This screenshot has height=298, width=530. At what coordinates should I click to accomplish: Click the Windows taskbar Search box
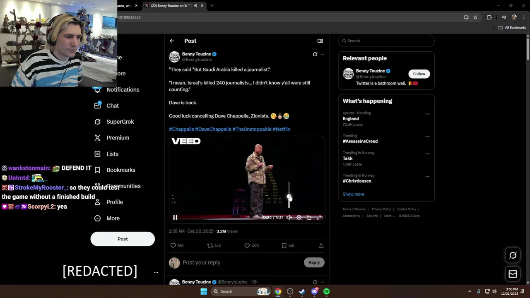[x=241, y=291]
